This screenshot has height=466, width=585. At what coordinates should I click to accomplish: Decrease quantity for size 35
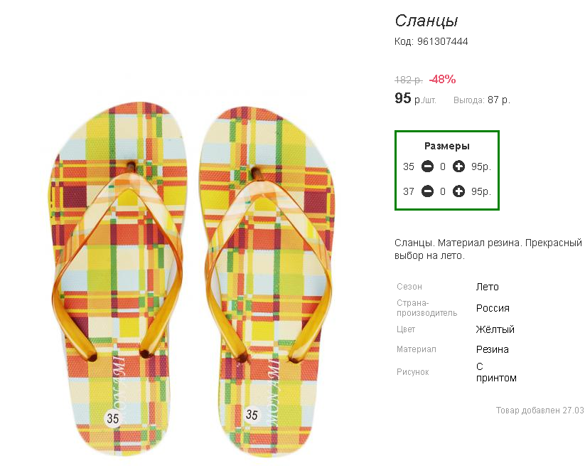coord(427,166)
